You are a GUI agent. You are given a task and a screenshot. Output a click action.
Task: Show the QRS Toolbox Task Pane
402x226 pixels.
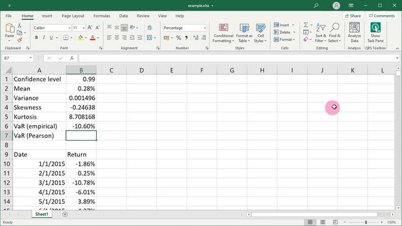[x=376, y=33]
